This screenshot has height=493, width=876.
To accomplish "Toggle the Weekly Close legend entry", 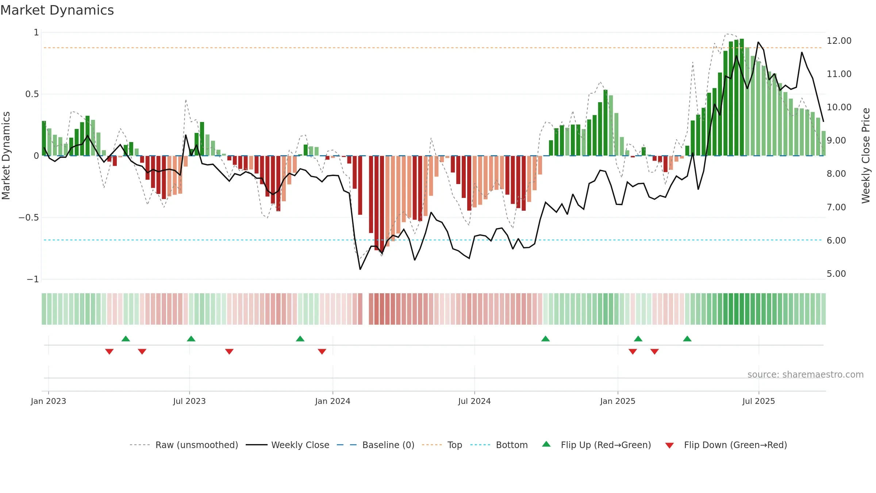I will pyautogui.click(x=287, y=445).
